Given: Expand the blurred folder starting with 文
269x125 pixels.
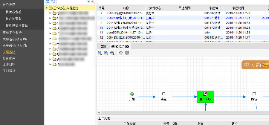Looking at the screenshot, I should 50,49.
